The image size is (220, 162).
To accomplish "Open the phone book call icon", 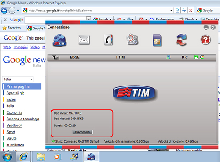I will click(108, 40).
